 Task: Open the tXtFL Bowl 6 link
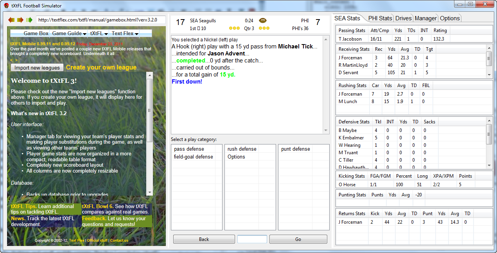(97, 206)
